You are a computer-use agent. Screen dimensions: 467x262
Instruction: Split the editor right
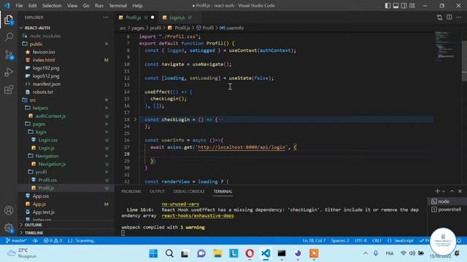pyautogui.click(x=449, y=17)
